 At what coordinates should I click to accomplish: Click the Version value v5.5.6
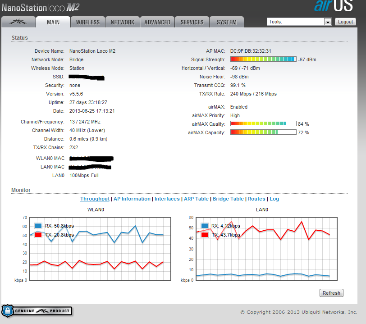pos(76,94)
